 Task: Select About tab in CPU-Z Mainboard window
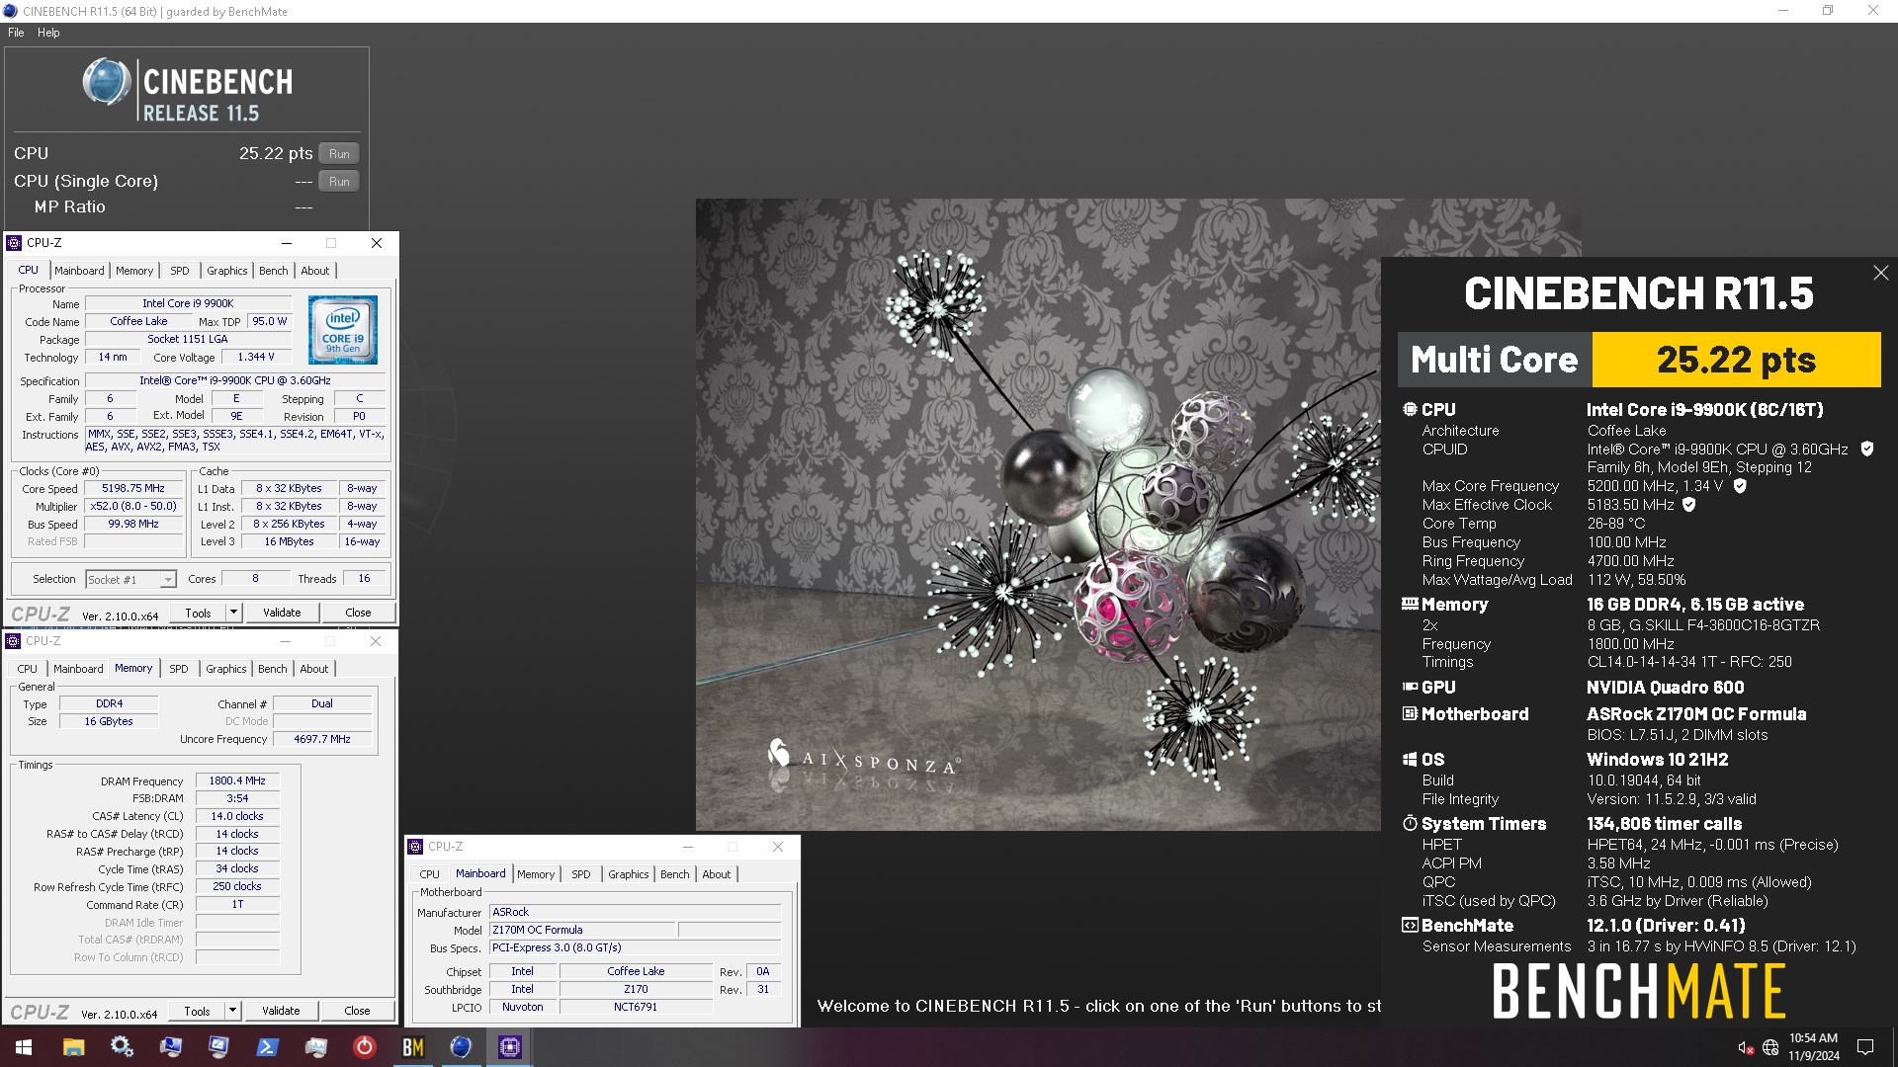pyautogui.click(x=717, y=874)
